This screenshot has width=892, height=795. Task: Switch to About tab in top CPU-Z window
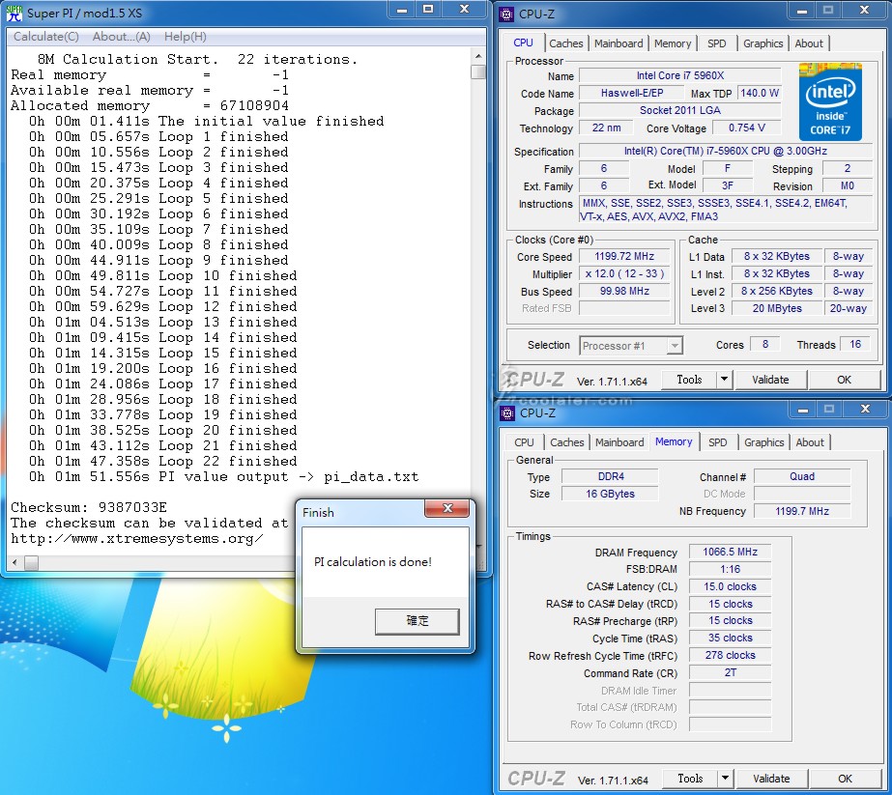click(x=809, y=43)
